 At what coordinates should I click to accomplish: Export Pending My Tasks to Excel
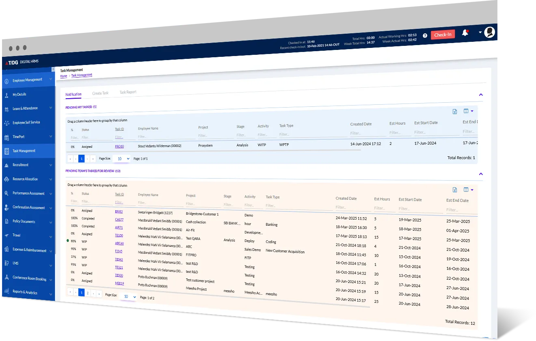455,112
